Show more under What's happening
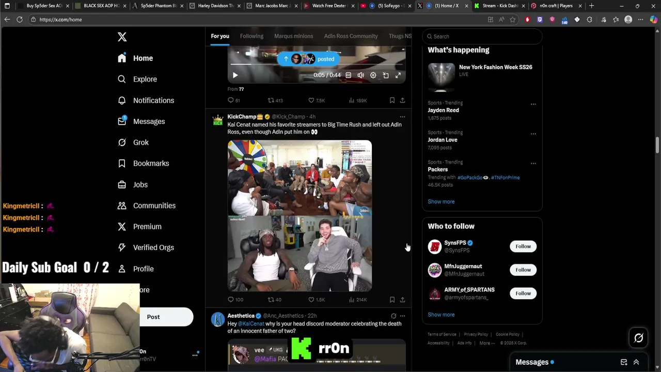 (441, 202)
